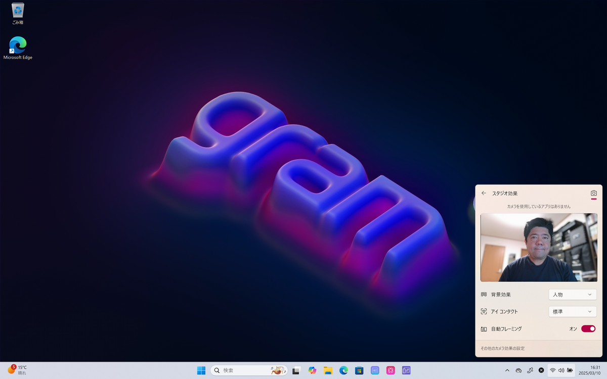
Task: Click the オン status text
Action: pos(573,329)
